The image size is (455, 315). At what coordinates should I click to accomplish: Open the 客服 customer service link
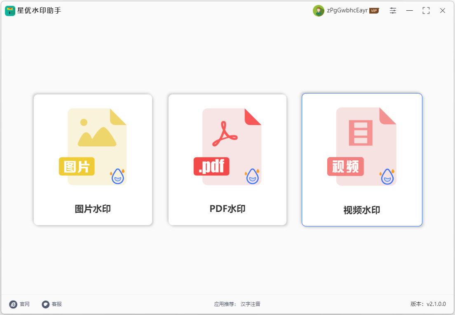(x=57, y=304)
